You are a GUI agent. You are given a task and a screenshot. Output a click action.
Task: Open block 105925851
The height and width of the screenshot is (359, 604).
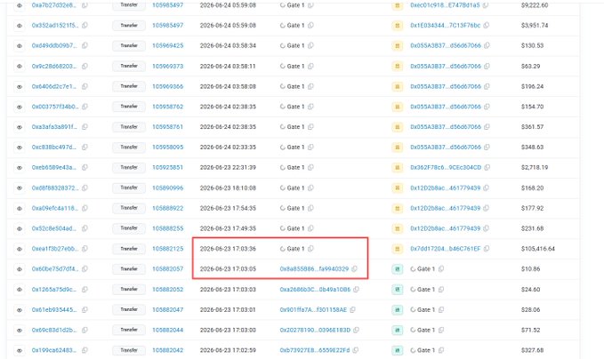tap(167, 167)
